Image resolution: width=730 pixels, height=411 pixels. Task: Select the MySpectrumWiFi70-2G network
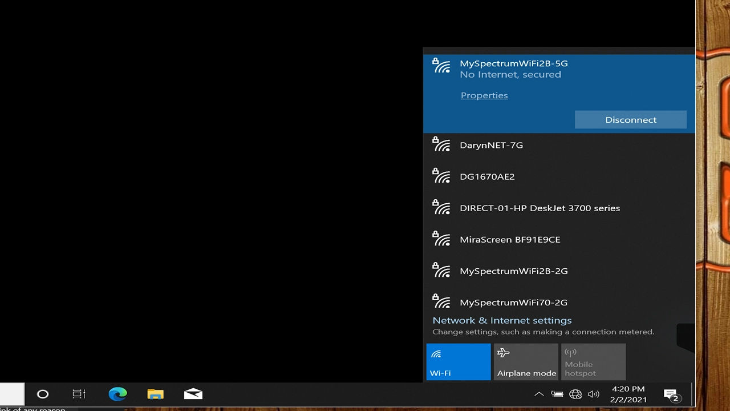pyautogui.click(x=513, y=302)
